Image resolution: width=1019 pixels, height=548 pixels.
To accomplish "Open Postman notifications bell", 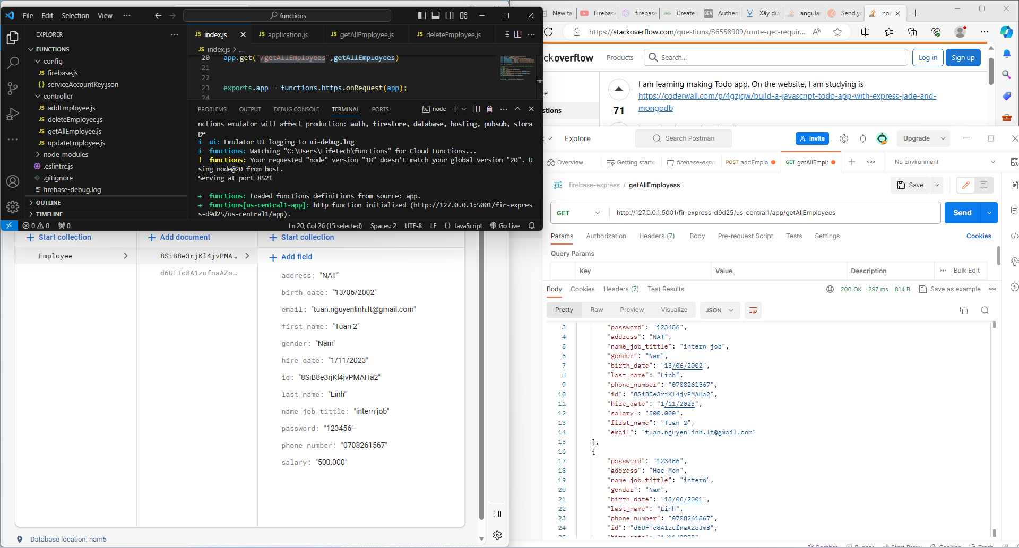I will pyautogui.click(x=863, y=138).
